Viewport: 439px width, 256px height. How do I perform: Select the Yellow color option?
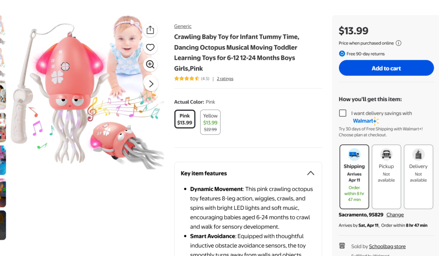coord(210,122)
